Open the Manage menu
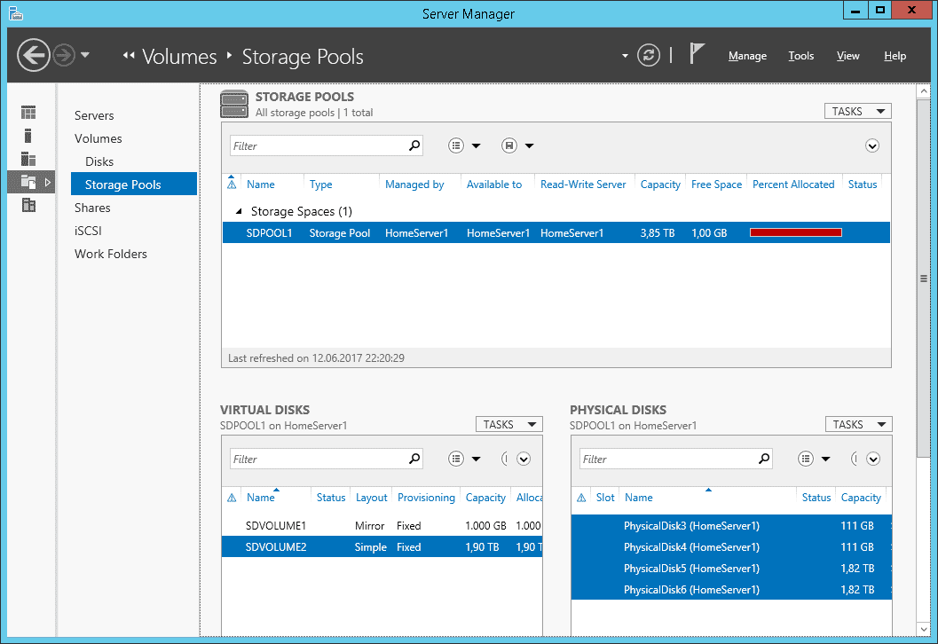The image size is (938, 644). coord(747,56)
